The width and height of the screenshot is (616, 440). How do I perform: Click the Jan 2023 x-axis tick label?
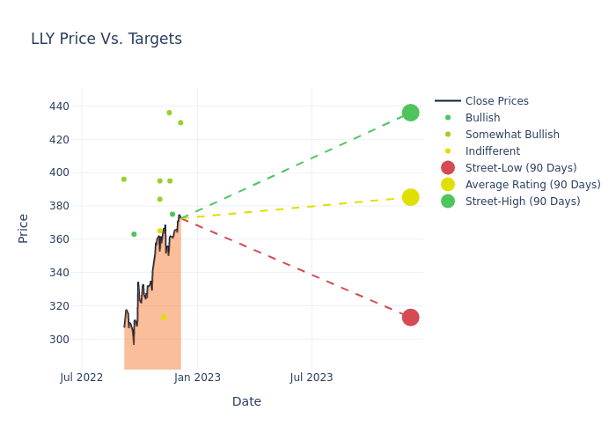pos(197,378)
